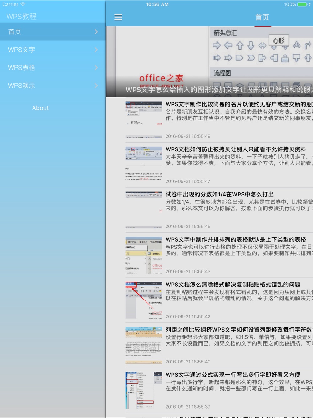Screen dimensions: 313x418
Task: Expand chevron next to WPS表格
Action: point(96,67)
